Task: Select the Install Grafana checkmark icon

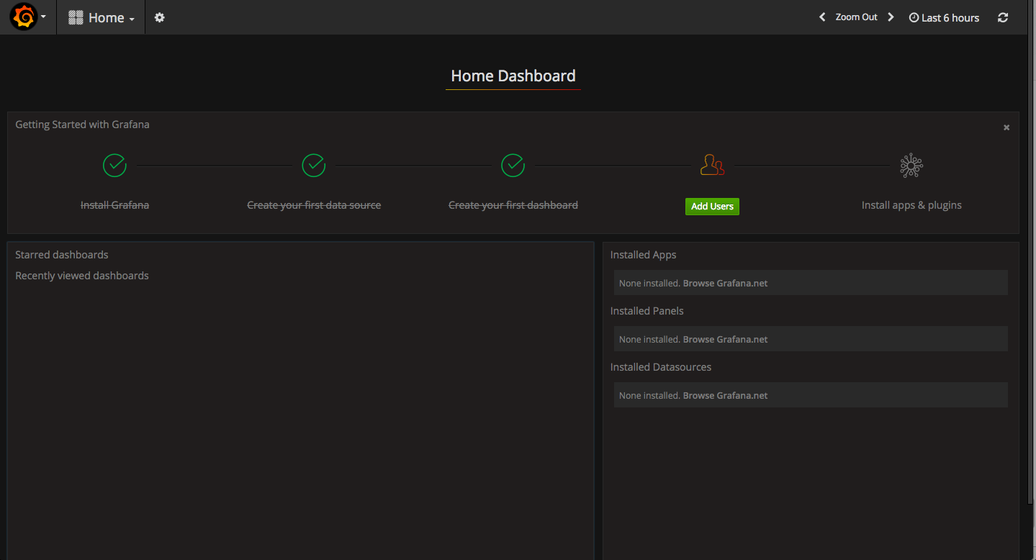Action: pos(114,166)
